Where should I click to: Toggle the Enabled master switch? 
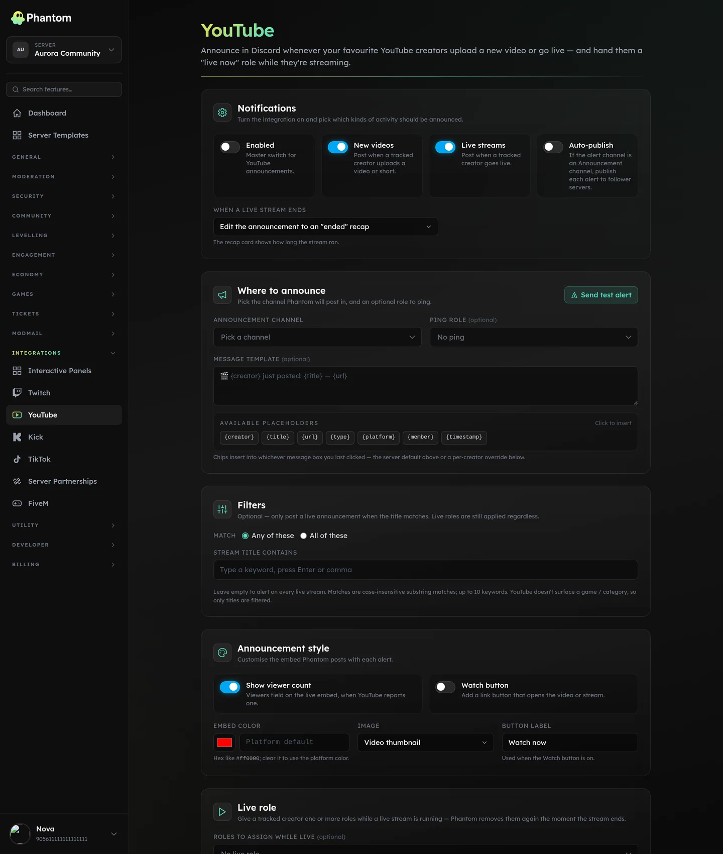[230, 147]
